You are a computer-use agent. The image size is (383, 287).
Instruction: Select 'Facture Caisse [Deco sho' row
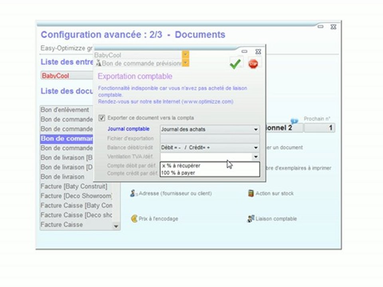click(x=76, y=215)
